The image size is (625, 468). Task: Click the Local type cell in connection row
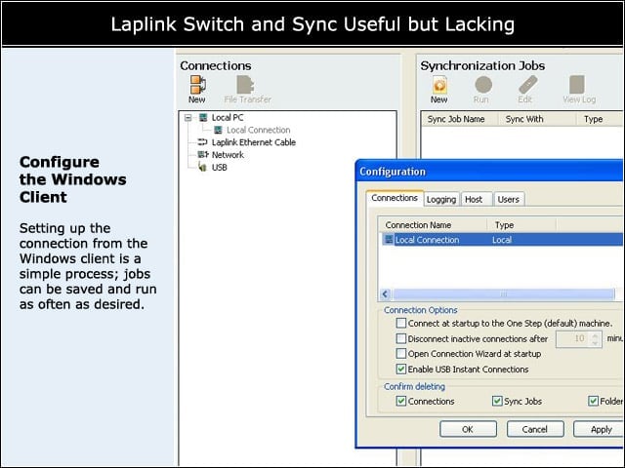click(502, 240)
